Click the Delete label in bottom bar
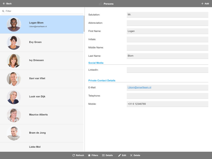Viewport: 212px width, 159px height. coord(137,155)
